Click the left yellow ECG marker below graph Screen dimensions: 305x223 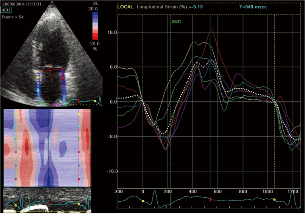click(x=143, y=201)
